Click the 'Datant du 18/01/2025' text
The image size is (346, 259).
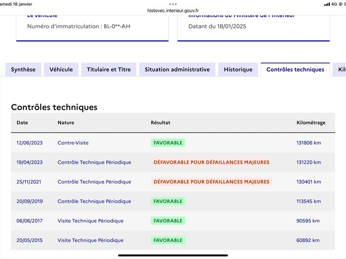pyautogui.click(x=217, y=26)
